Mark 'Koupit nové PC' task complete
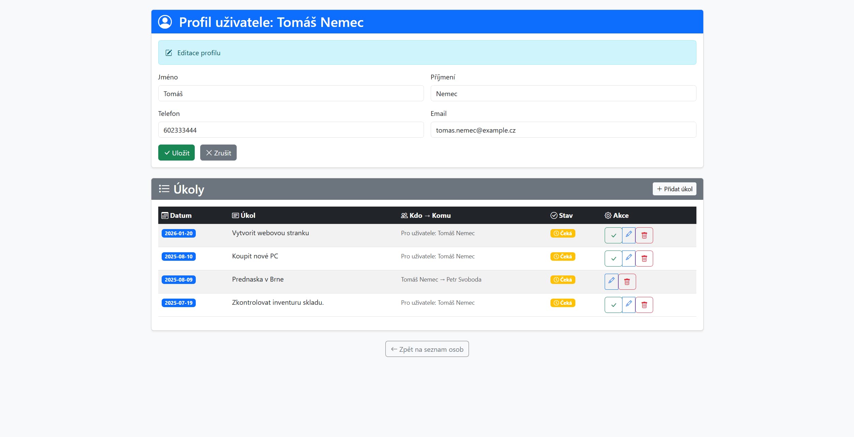The width and height of the screenshot is (854, 437). point(613,259)
